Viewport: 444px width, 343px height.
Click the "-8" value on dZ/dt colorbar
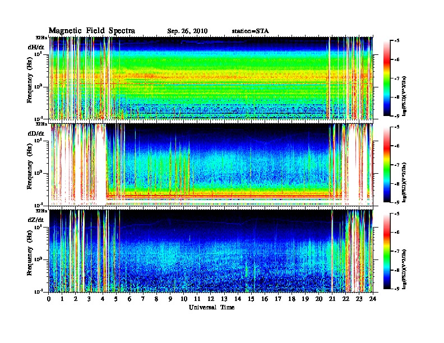[x=397, y=270]
